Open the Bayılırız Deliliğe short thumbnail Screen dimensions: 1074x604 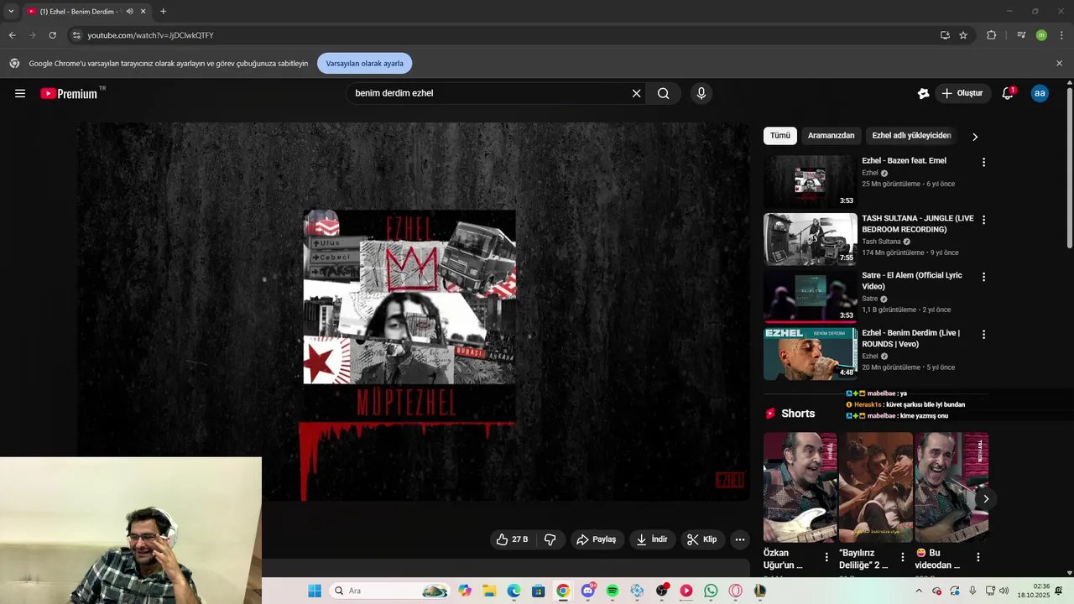876,487
